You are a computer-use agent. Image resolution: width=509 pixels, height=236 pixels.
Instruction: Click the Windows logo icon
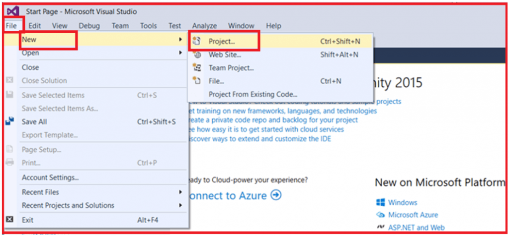[380, 203]
